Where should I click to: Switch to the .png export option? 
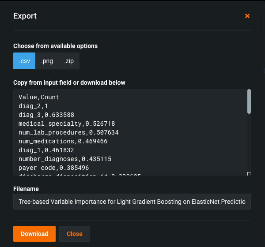(47, 61)
